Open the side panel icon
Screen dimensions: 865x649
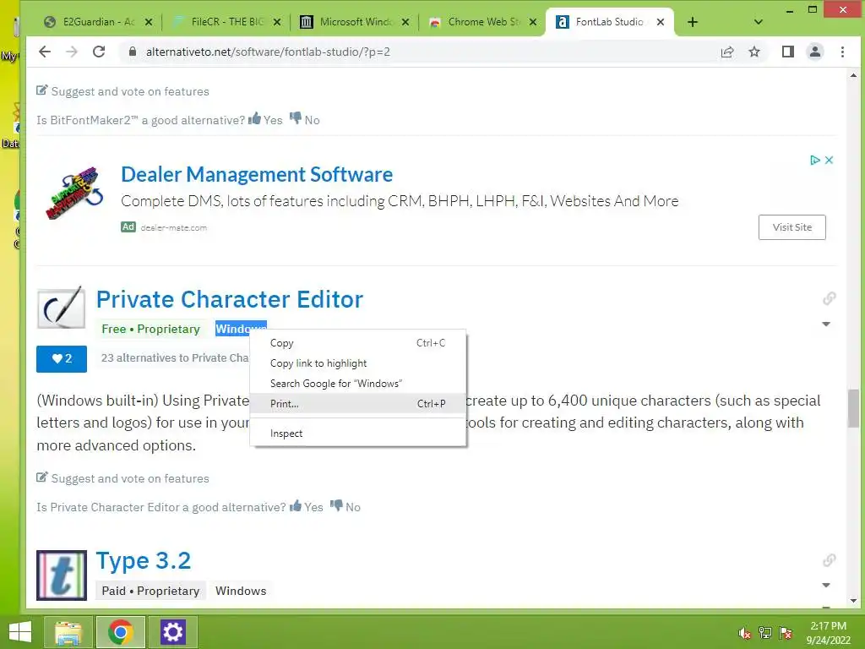[x=788, y=52]
